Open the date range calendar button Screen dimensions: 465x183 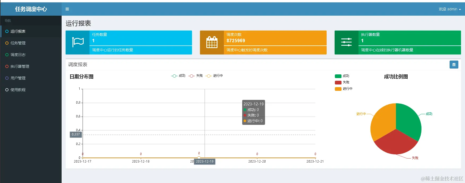tap(454, 65)
